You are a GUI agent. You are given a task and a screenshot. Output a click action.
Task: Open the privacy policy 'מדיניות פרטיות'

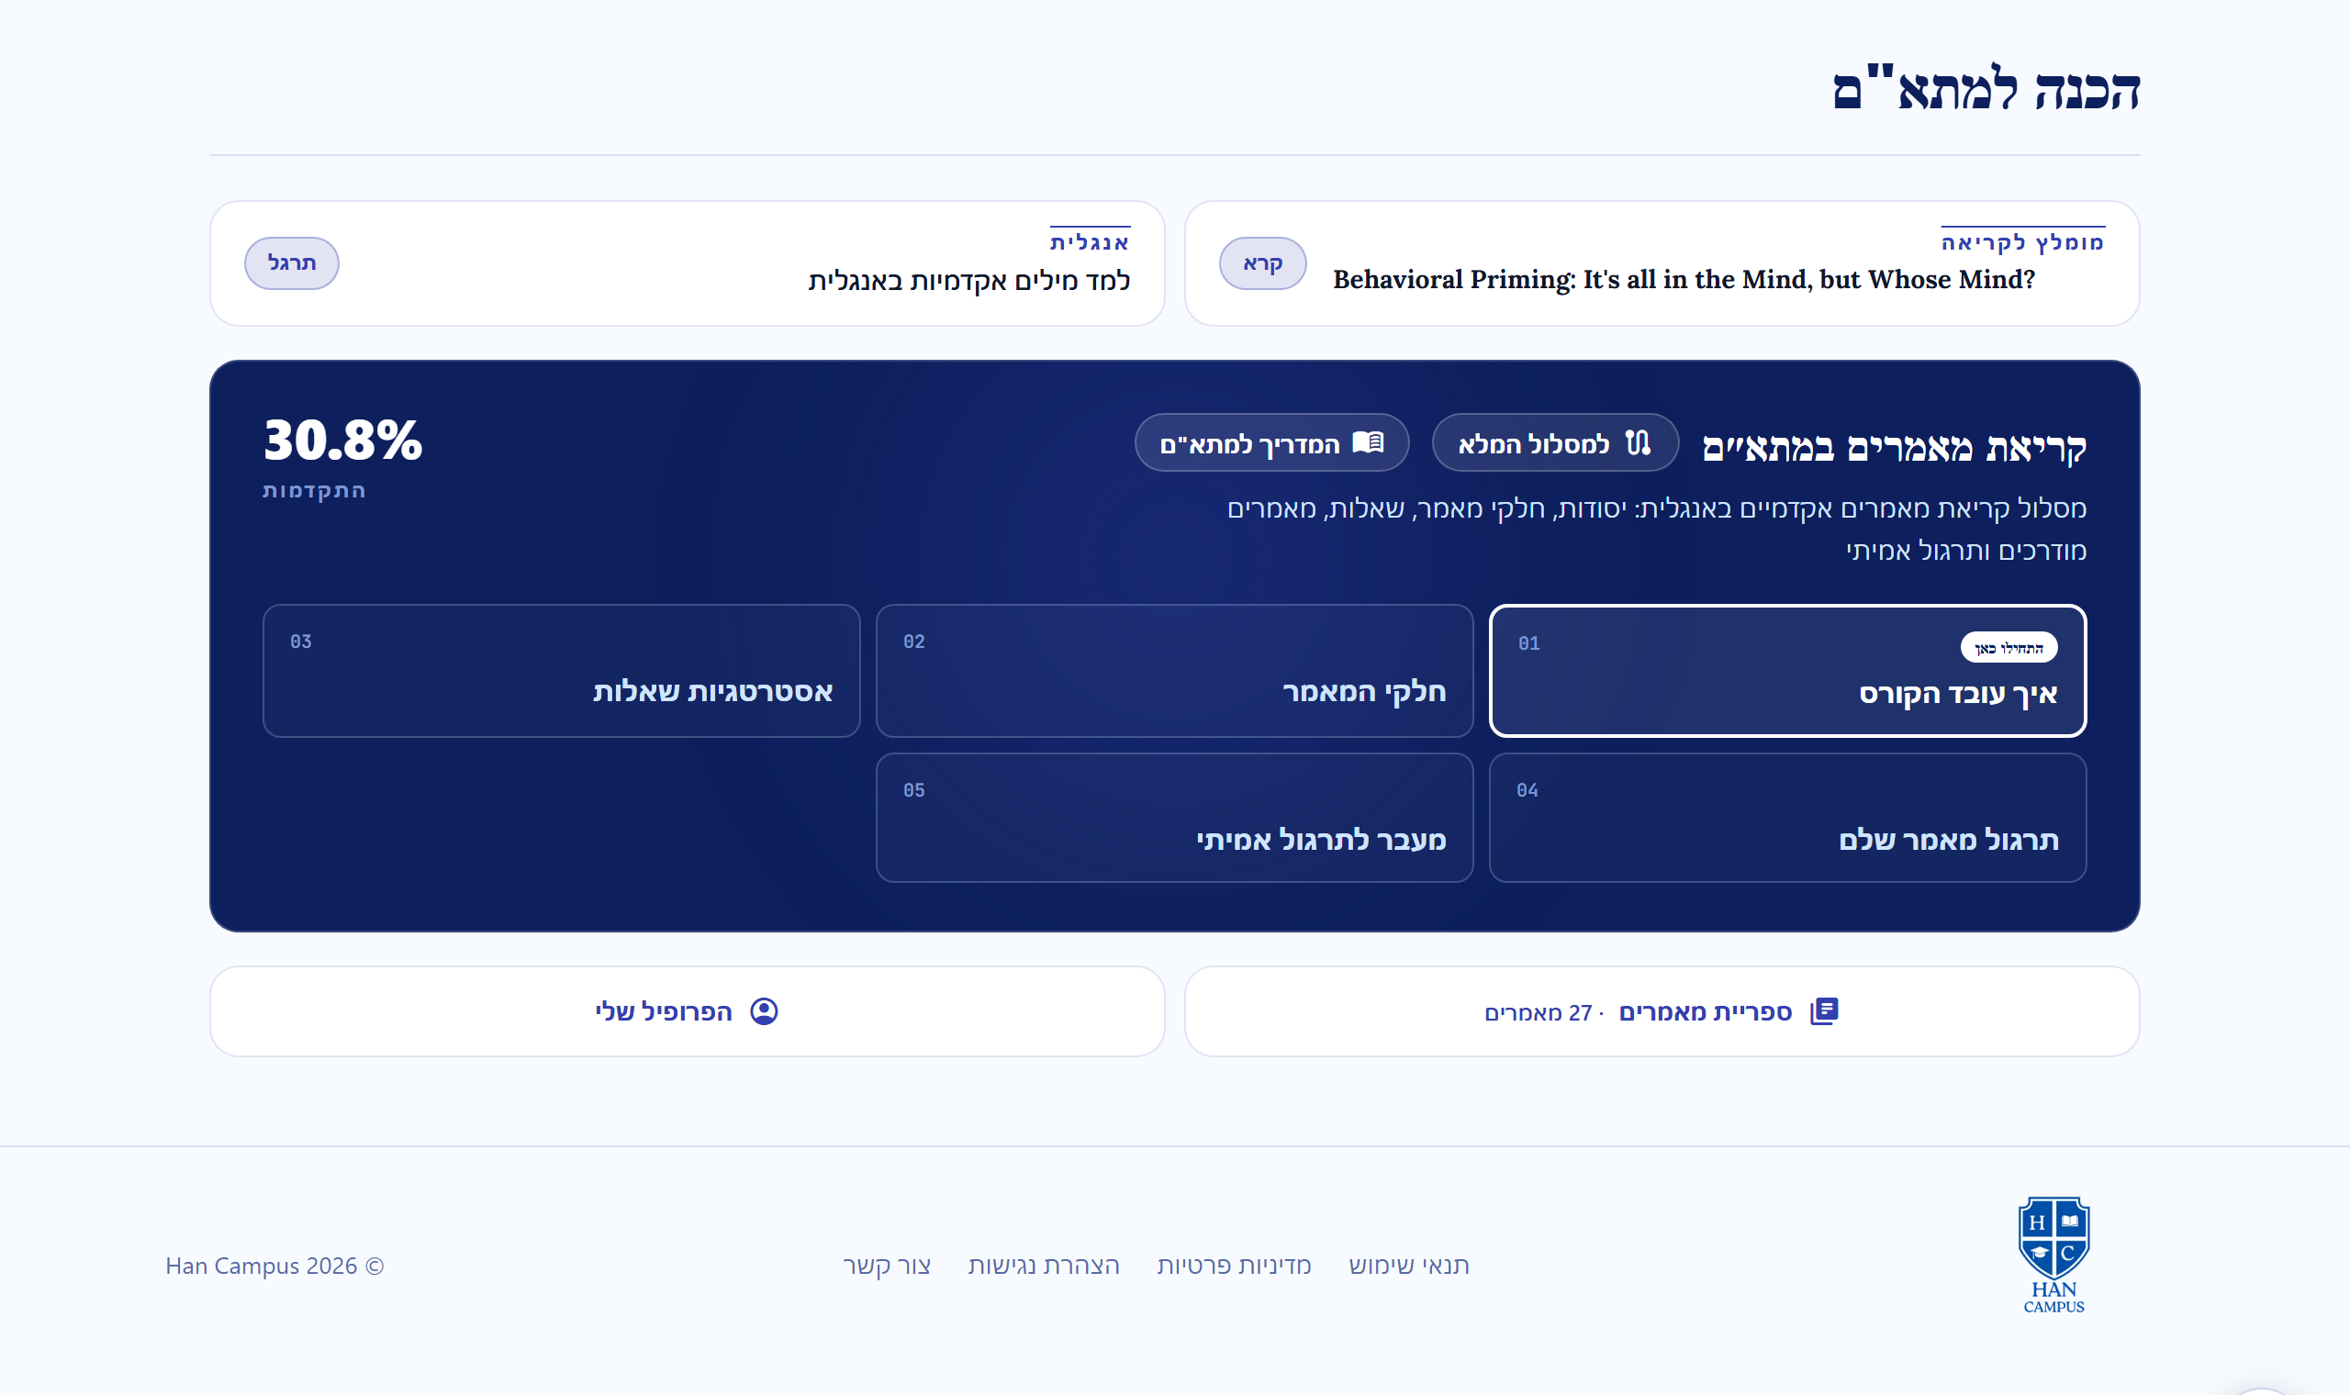tap(1235, 1266)
